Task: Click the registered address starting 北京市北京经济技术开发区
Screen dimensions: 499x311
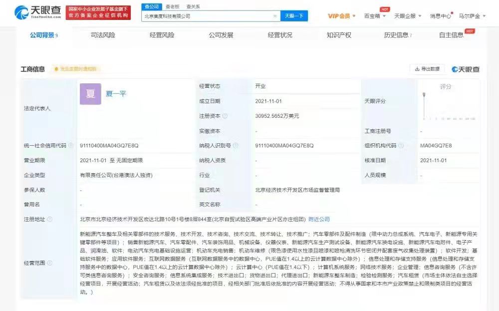Action: [193, 219]
